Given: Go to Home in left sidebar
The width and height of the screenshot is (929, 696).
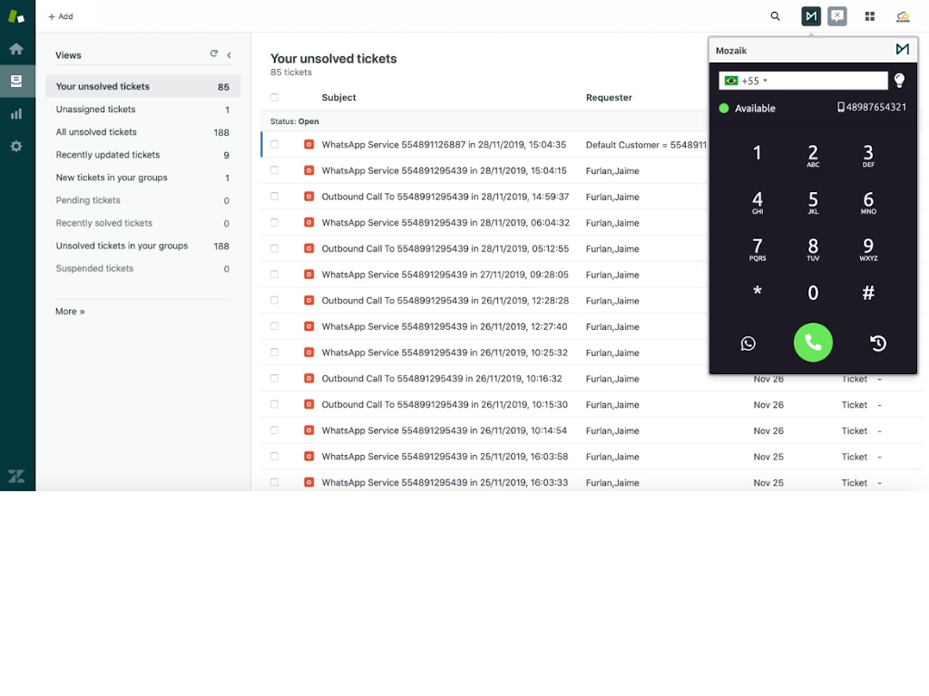Looking at the screenshot, I should click(x=16, y=49).
